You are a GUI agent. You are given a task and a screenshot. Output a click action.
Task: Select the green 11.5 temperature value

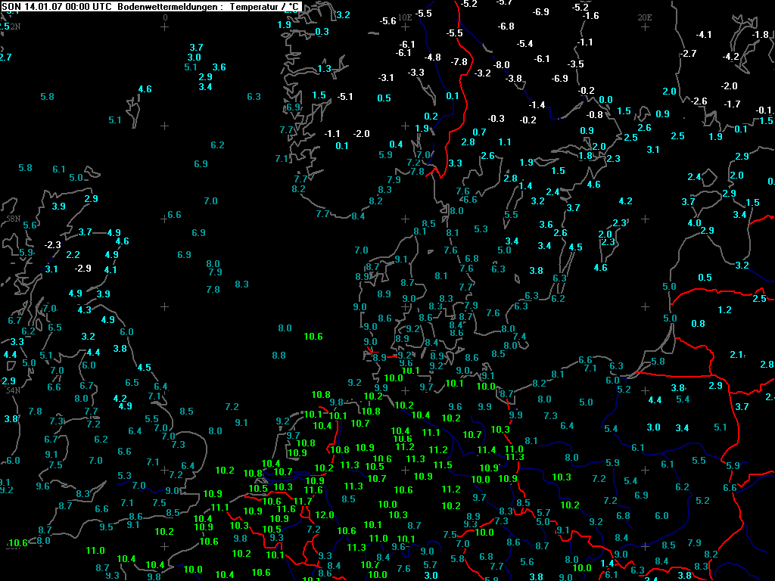pos(443,465)
